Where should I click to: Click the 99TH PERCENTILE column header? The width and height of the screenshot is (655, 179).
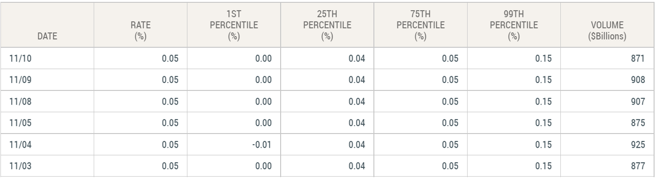tap(513, 25)
